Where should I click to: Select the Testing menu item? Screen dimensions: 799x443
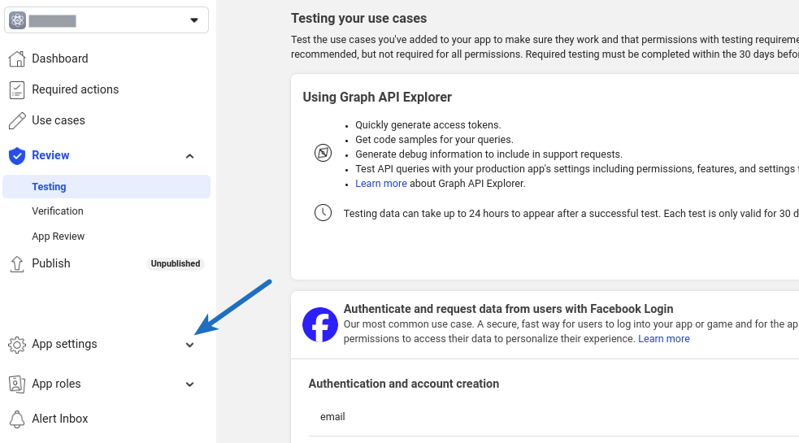[106, 187]
